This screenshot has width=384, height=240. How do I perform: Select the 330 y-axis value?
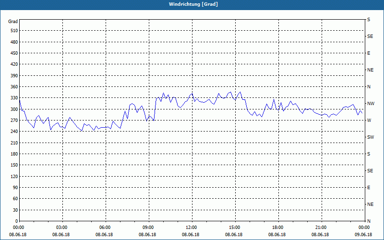[x=14, y=98]
